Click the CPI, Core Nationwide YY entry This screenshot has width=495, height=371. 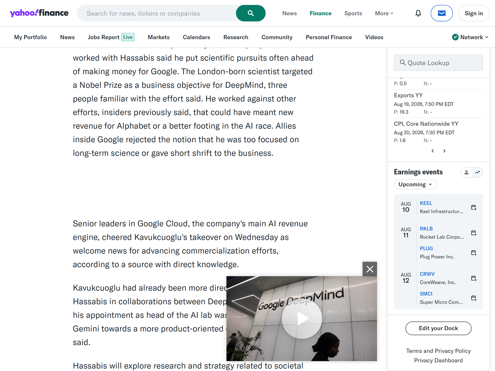tap(438, 132)
